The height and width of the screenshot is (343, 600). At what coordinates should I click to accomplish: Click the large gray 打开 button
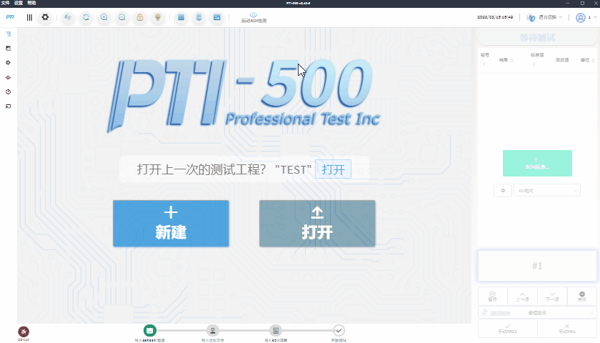[317, 224]
